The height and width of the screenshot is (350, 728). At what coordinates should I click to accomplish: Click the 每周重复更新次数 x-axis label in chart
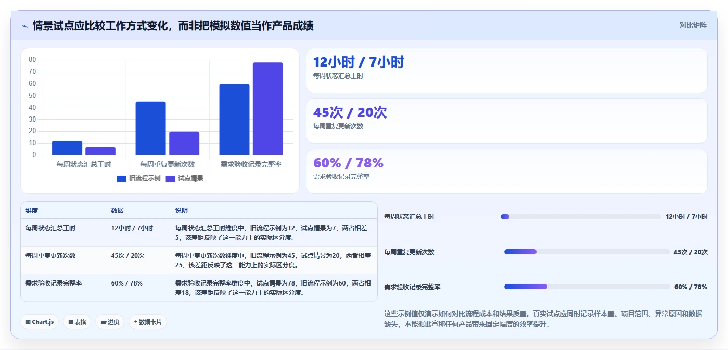click(168, 164)
